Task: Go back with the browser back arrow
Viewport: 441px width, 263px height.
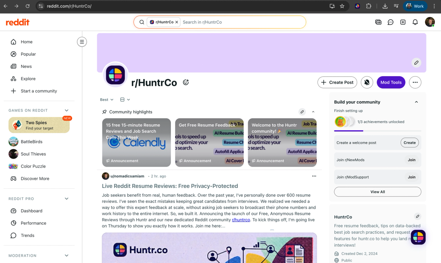Action: (6, 6)
